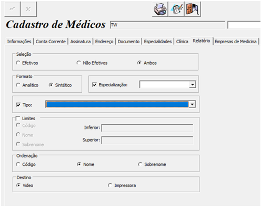This screenshot has height=207, width=261.
Task: Order by Código in Ordenação
Action: click(x=26, y=164)
